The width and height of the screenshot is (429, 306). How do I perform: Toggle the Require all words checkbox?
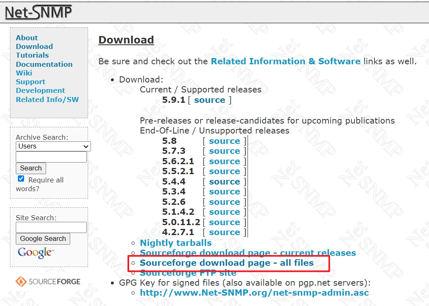pos(21,179)
